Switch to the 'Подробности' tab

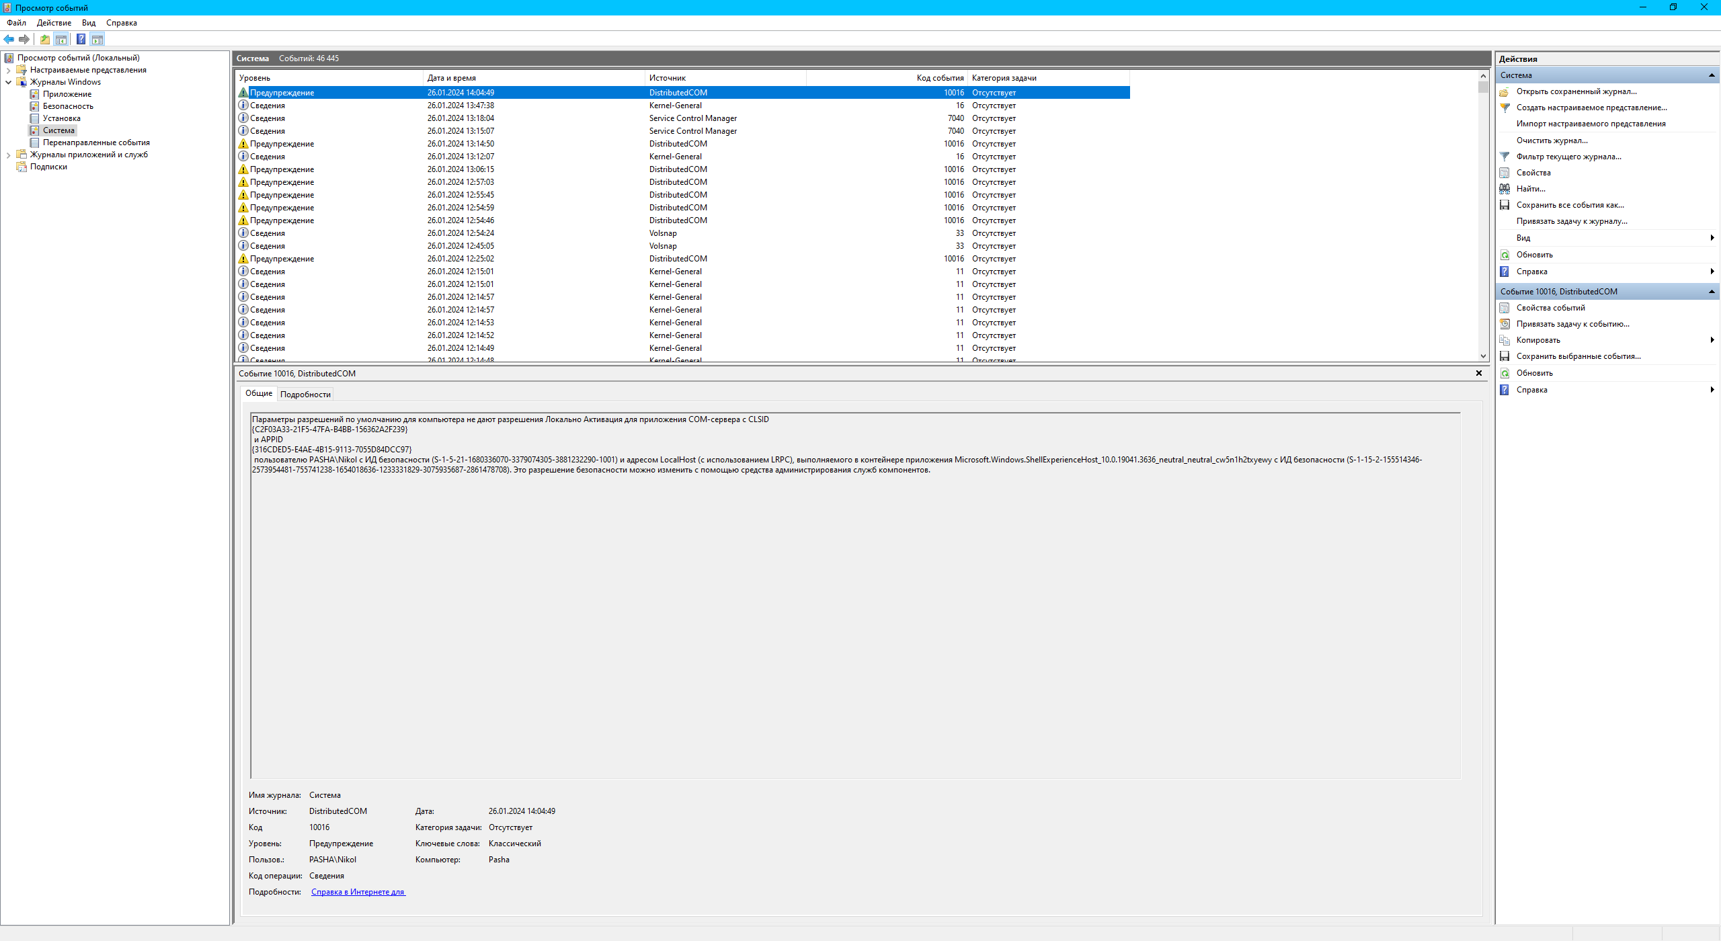pos(305,395)
